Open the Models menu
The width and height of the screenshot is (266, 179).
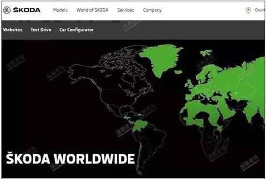[x=60, y=10]
